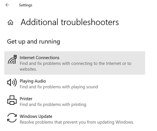Open the Windows Update troubleshooter title
Viewport: 157px width, 131px height.
36,116
